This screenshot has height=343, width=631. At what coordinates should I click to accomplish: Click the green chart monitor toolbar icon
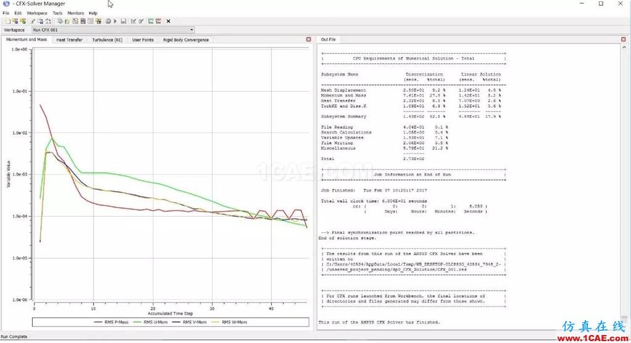(150, 21)
